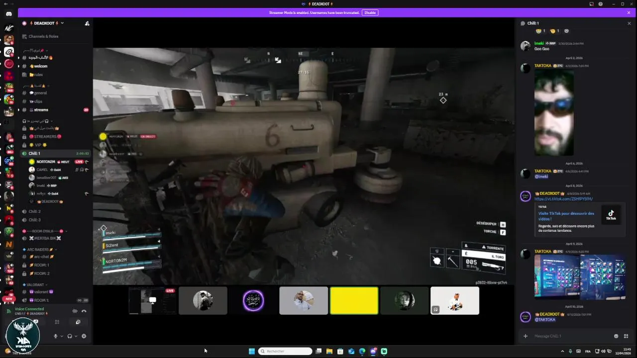Open the vt.tiktok.com link
This screenshot has width=637, height=358.
tap(563, 199)
